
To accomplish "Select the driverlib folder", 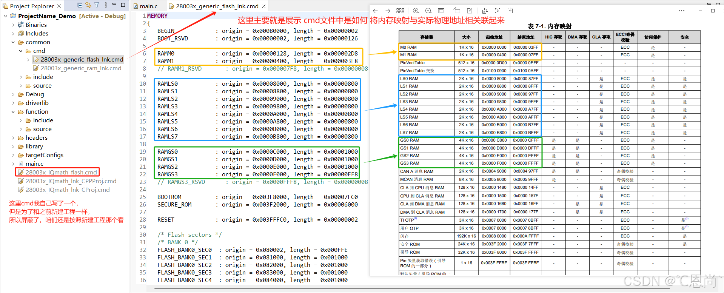I will click(37, 103).
